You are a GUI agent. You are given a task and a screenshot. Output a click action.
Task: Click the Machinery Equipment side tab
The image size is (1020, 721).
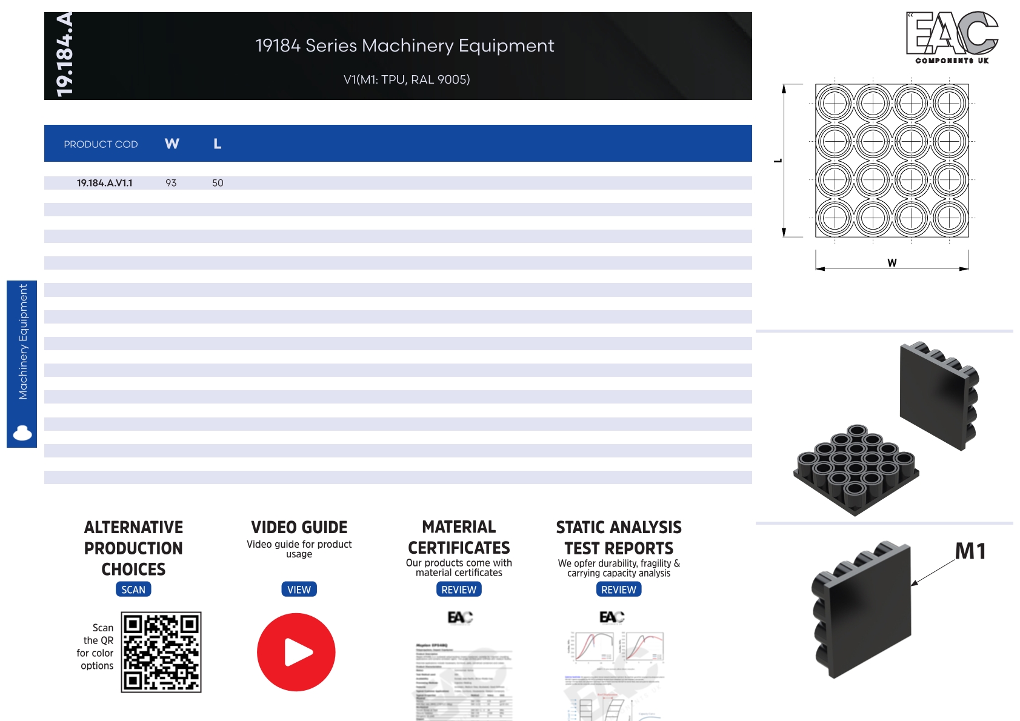(22, 364)
